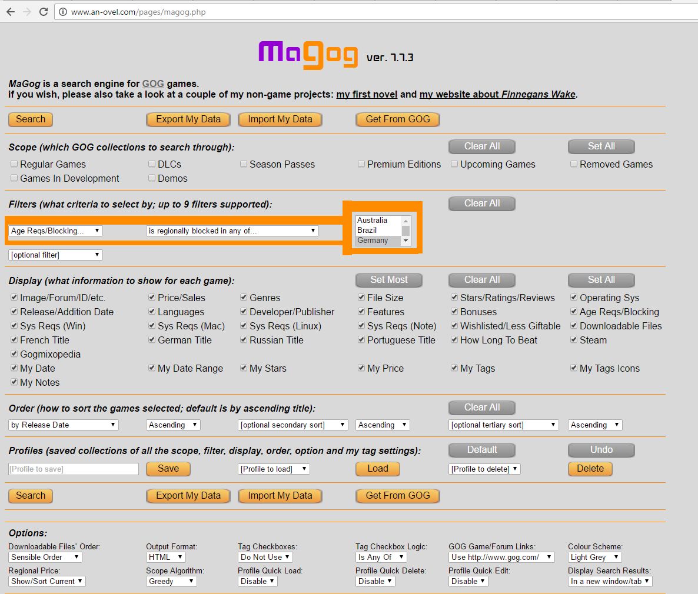This screenshot has width=698, height=594.
Task: Click Set Most in Display section
Action: [x=389, y=280]
